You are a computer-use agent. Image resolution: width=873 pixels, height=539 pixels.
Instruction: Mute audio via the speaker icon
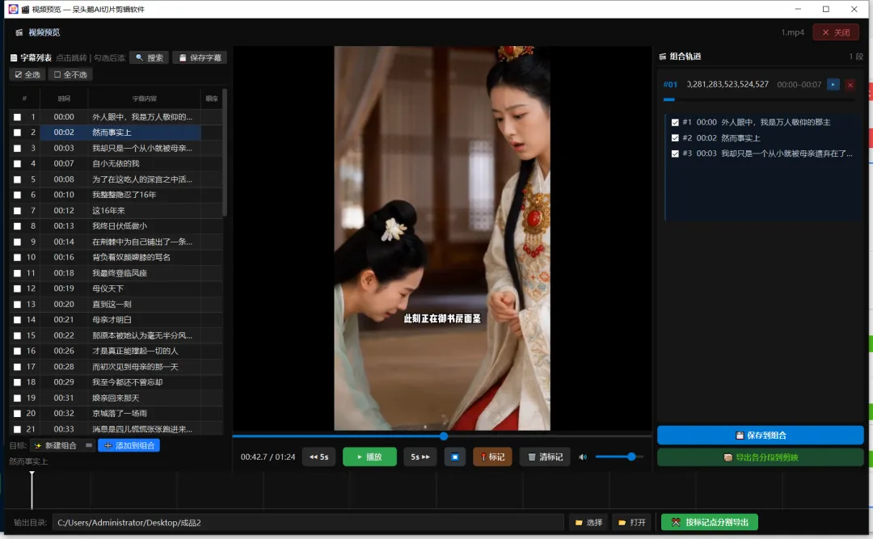(x=583, y=457)
